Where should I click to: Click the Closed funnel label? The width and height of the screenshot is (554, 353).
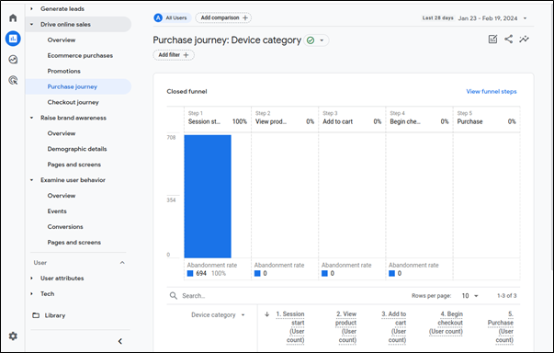point(187,92)
